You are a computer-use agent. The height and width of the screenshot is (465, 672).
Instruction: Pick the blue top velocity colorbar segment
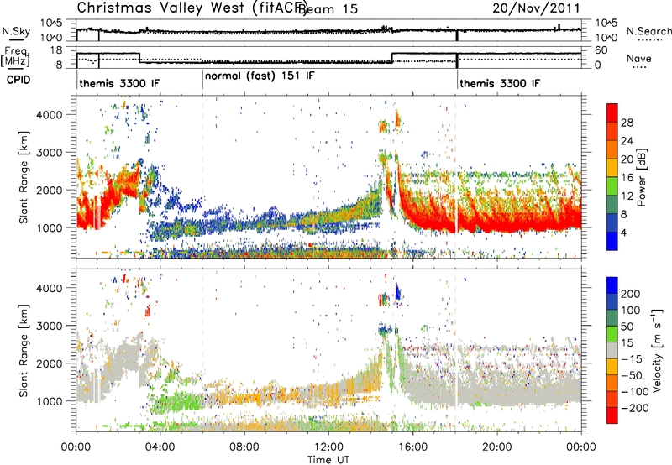pyautogui.click(x=612, y=285)
